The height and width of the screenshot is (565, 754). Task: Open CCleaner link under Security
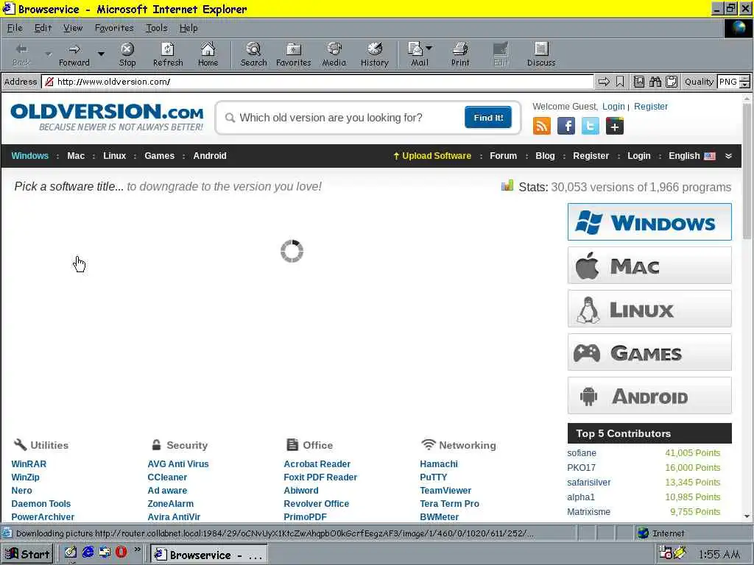[167, 477]
